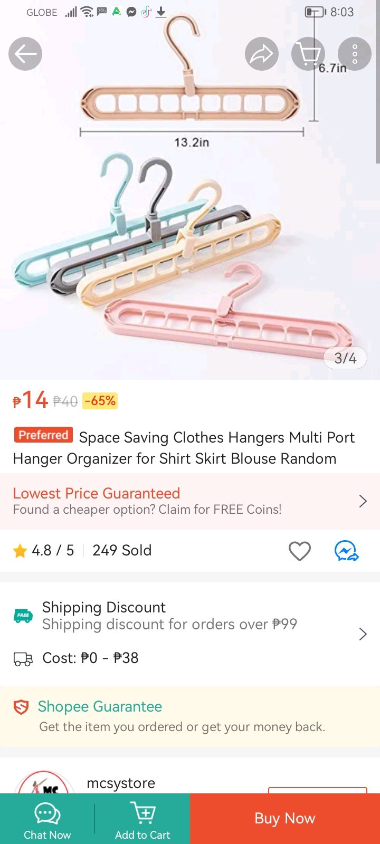Open the shopping cart
Viewport: 380px width, 844px height.
pos(308,54)
